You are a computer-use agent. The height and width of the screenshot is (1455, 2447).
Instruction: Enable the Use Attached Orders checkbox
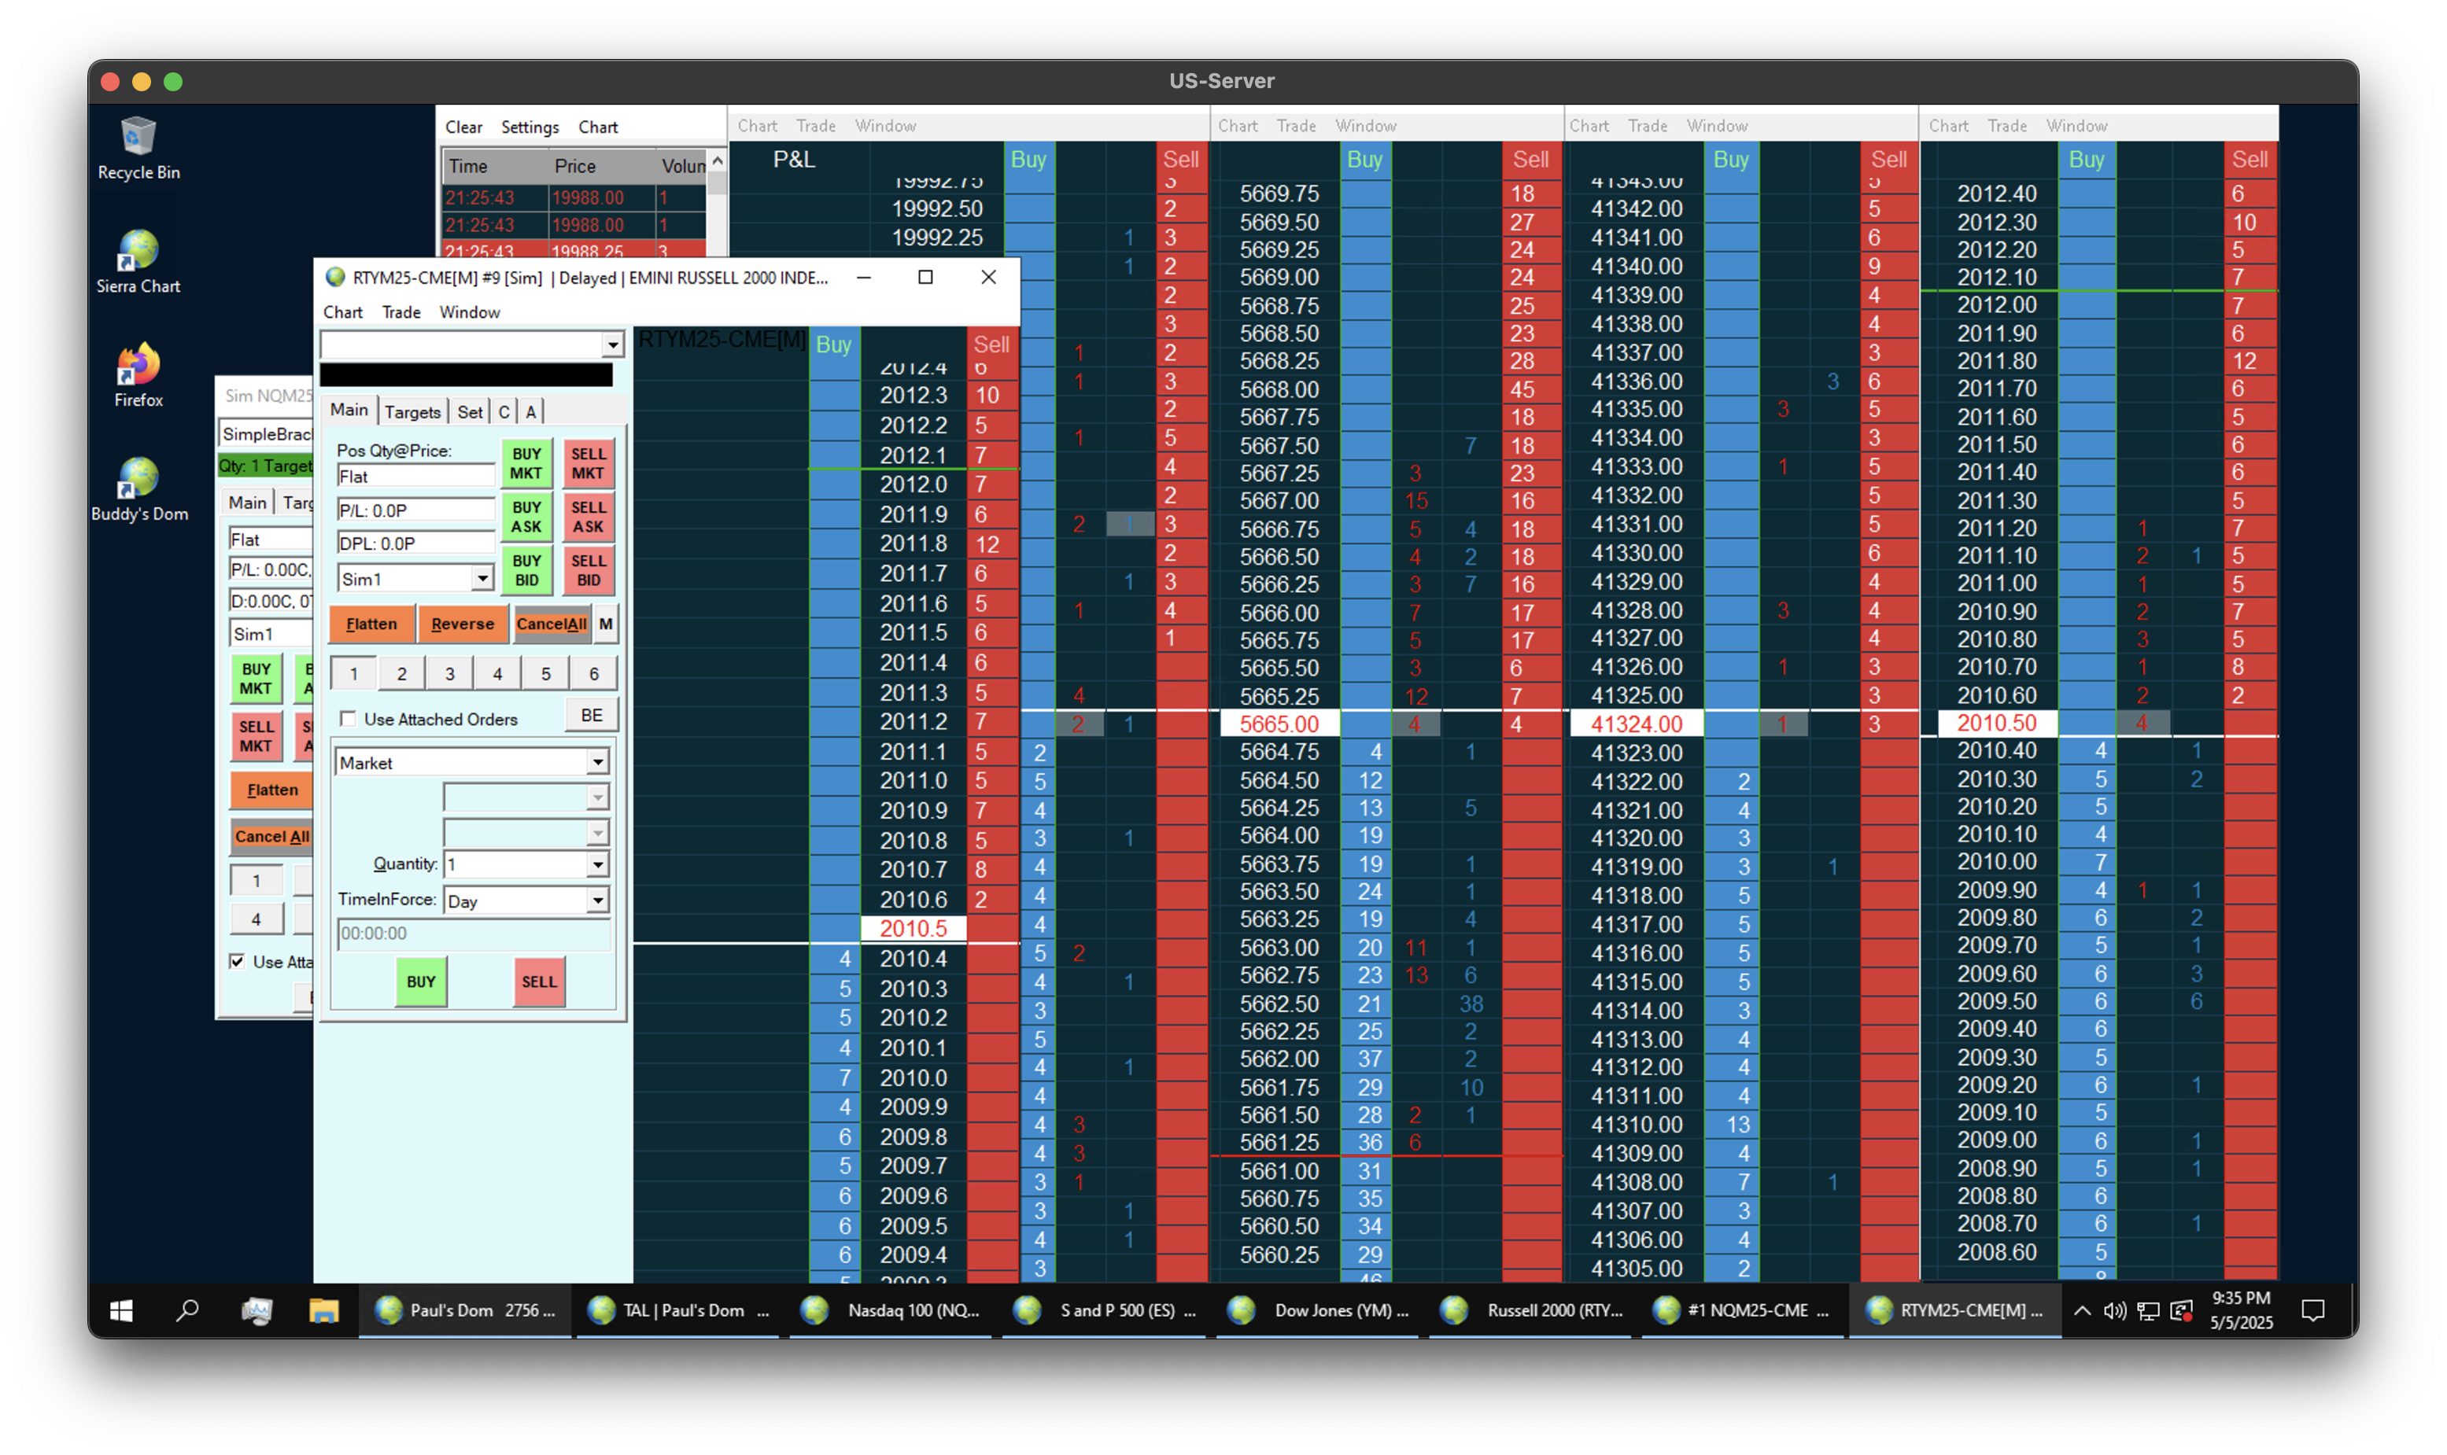point(349,719)
